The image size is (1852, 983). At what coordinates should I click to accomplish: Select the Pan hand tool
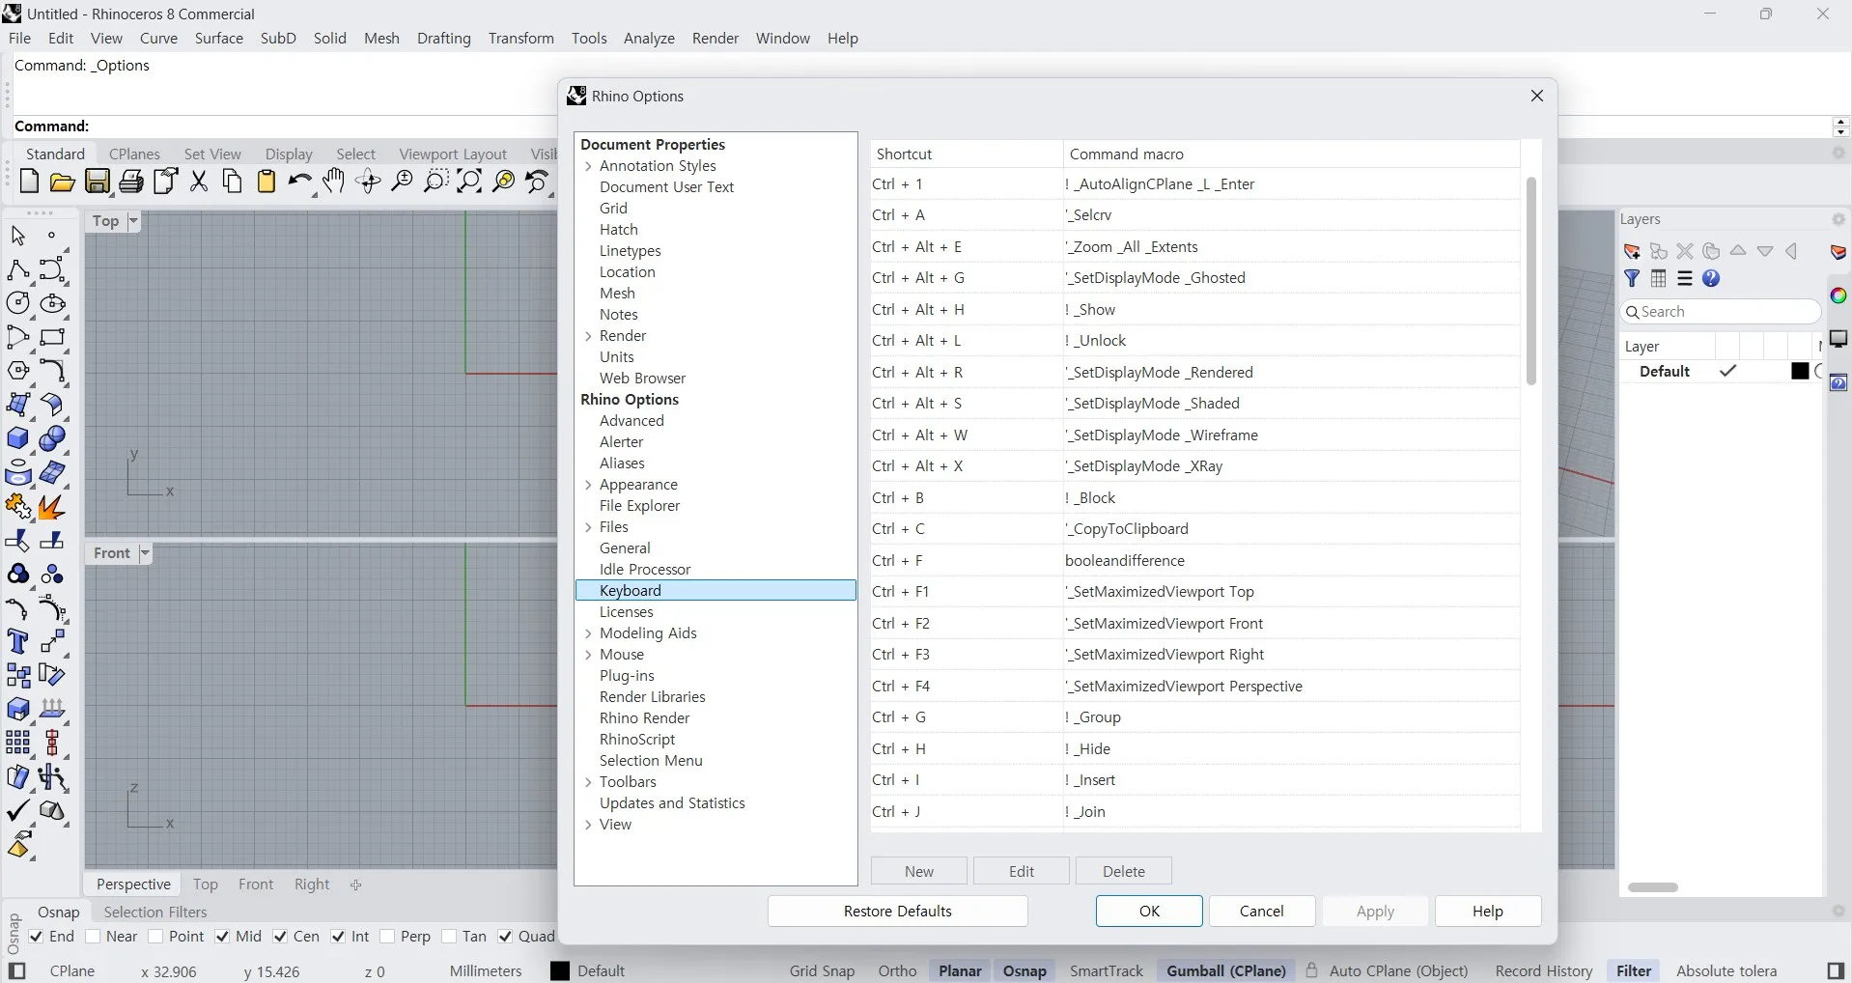(334, 182)
